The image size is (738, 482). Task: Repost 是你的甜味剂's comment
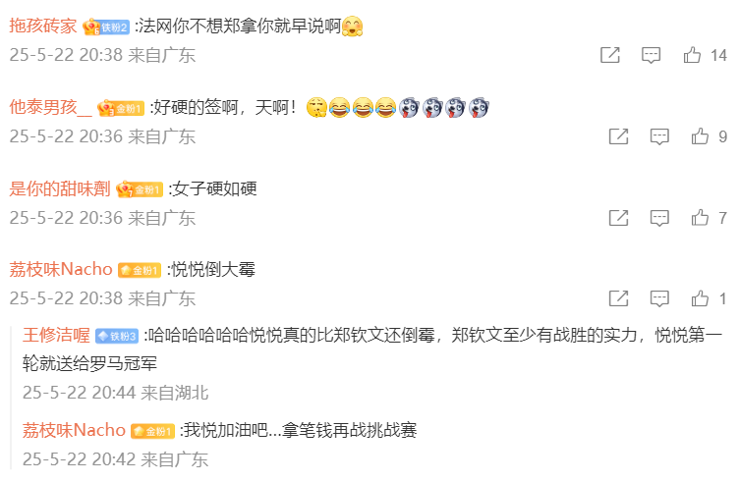(618, 218)
